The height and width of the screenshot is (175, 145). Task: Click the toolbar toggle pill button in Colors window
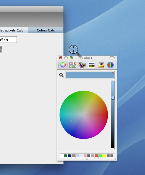pyautogui.click(x=112, y=58)
